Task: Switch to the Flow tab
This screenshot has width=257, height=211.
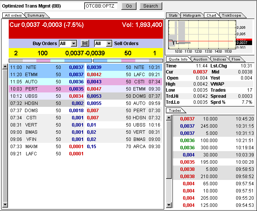Action: [236, 59]
